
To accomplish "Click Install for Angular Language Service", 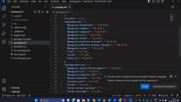I will click(145, 86).
